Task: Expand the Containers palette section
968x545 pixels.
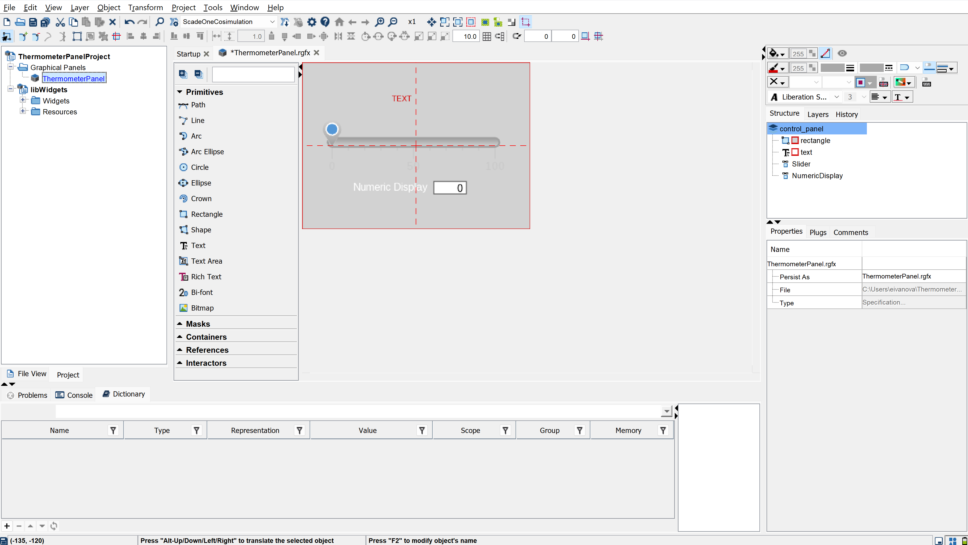Action: pyautogui.click(x=206, y=337)
